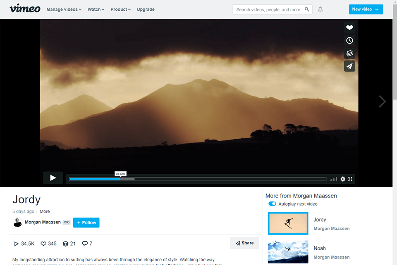Image resolution: width=397 pixels, height=265 pixels.
Task: Open the video quality settings gear
Action: click(343, 179)
